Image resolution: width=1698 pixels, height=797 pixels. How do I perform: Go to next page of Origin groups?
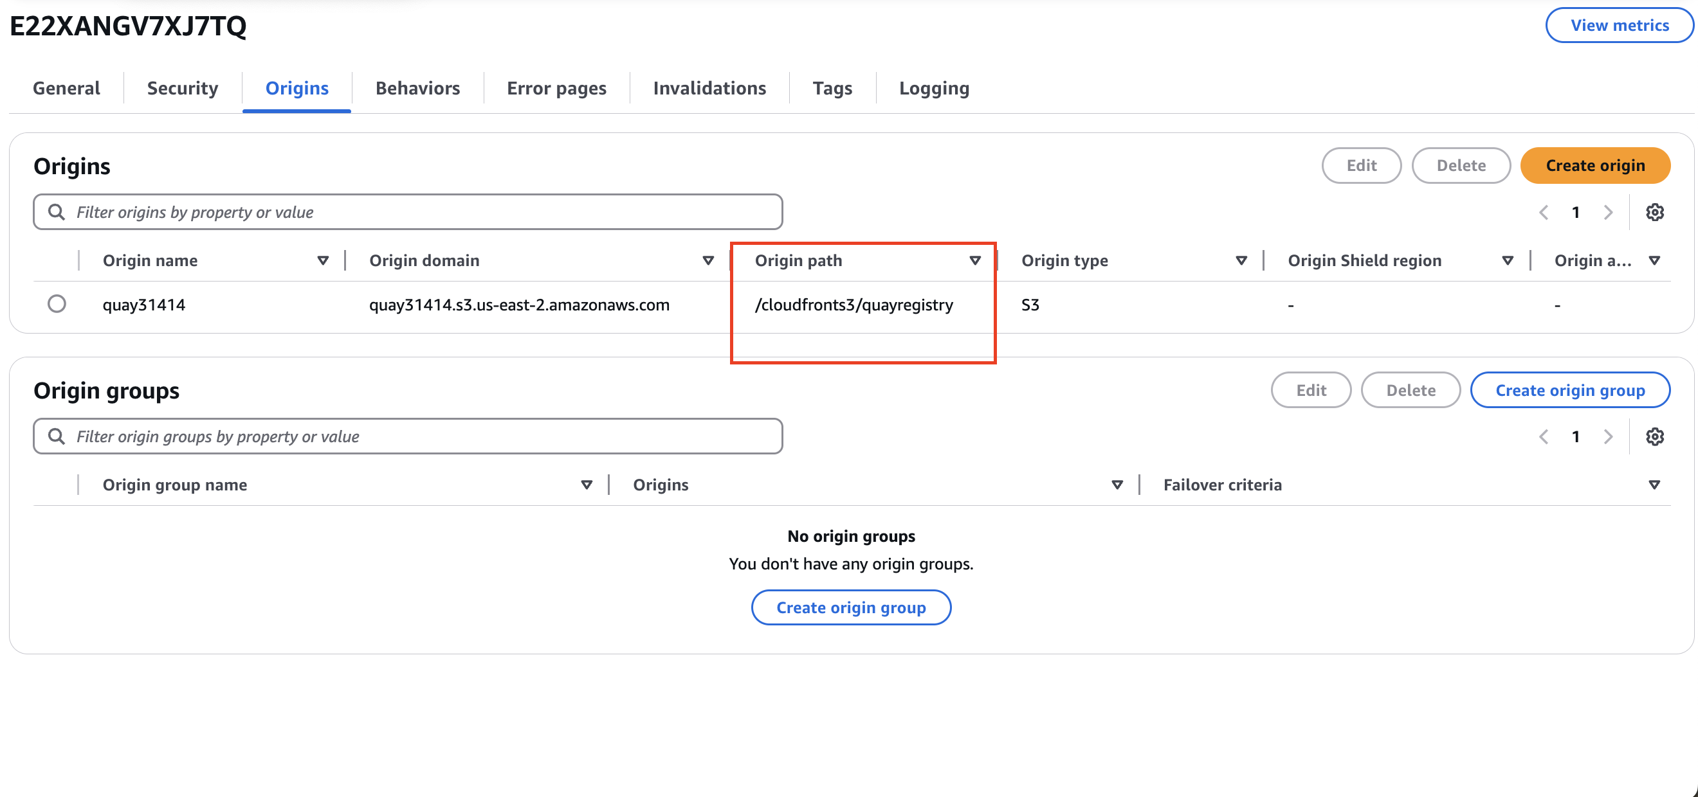pyautogui.click(x=1609, y=436)
